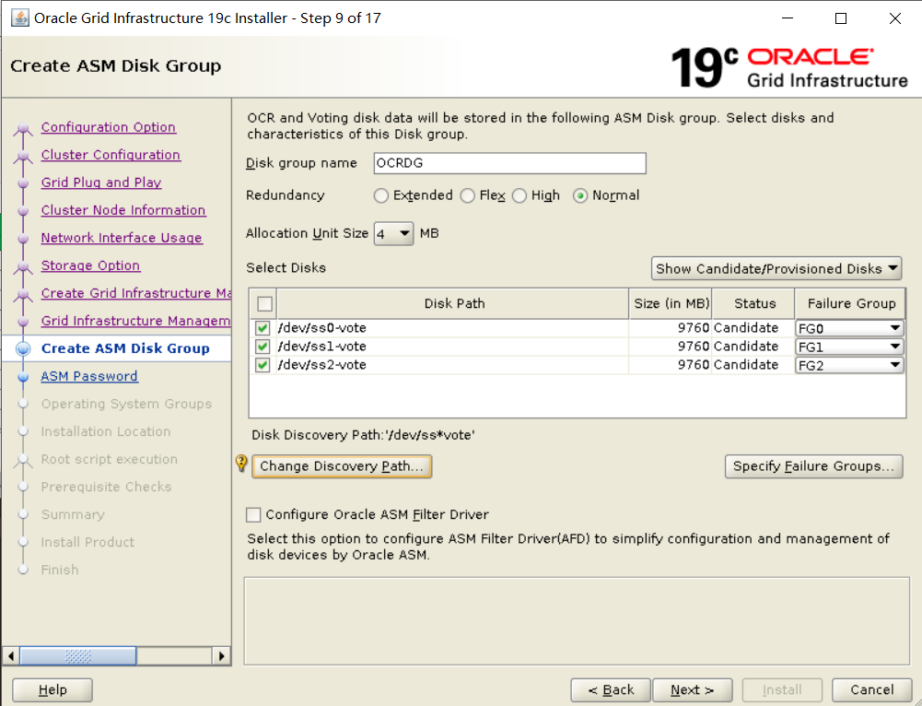Viewport: 922px width, 706px height.
Task: Click the Change Discovery Path button
Action: [342, 466]
